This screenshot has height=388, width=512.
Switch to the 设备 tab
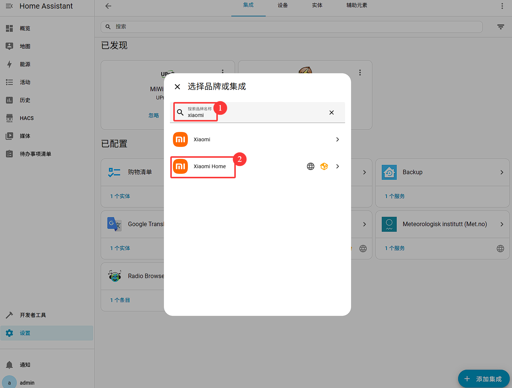(x=283, y=5)
